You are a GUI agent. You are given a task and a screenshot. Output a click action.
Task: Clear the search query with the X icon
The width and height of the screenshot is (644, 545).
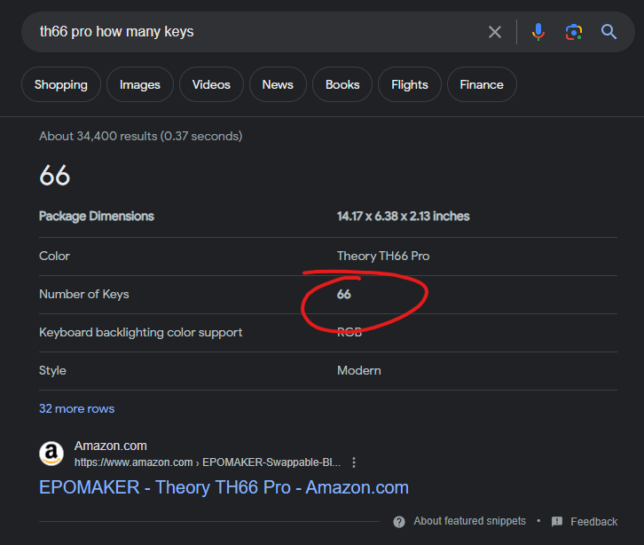[x=495, y=32]
